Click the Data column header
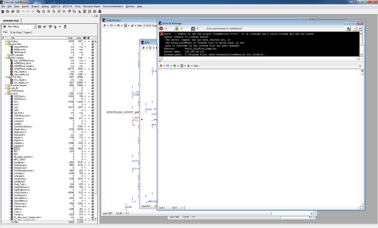The width and height of the screenshot is (378, 228). click(x=79, y=38)
